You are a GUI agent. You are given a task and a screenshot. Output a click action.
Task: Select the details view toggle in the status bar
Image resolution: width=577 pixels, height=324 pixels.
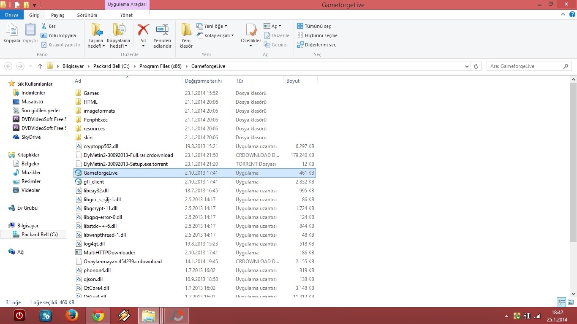(561, 302)
